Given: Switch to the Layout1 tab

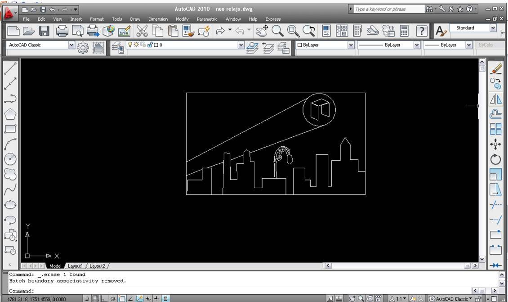Looking at the screenshot, I should coord(75,266).
